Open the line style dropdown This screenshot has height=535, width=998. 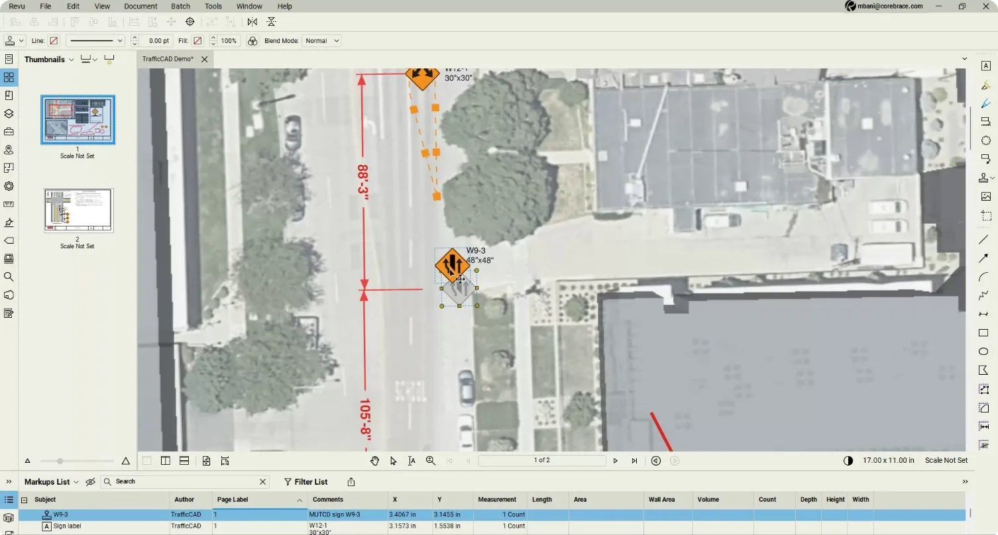point(95,41)
